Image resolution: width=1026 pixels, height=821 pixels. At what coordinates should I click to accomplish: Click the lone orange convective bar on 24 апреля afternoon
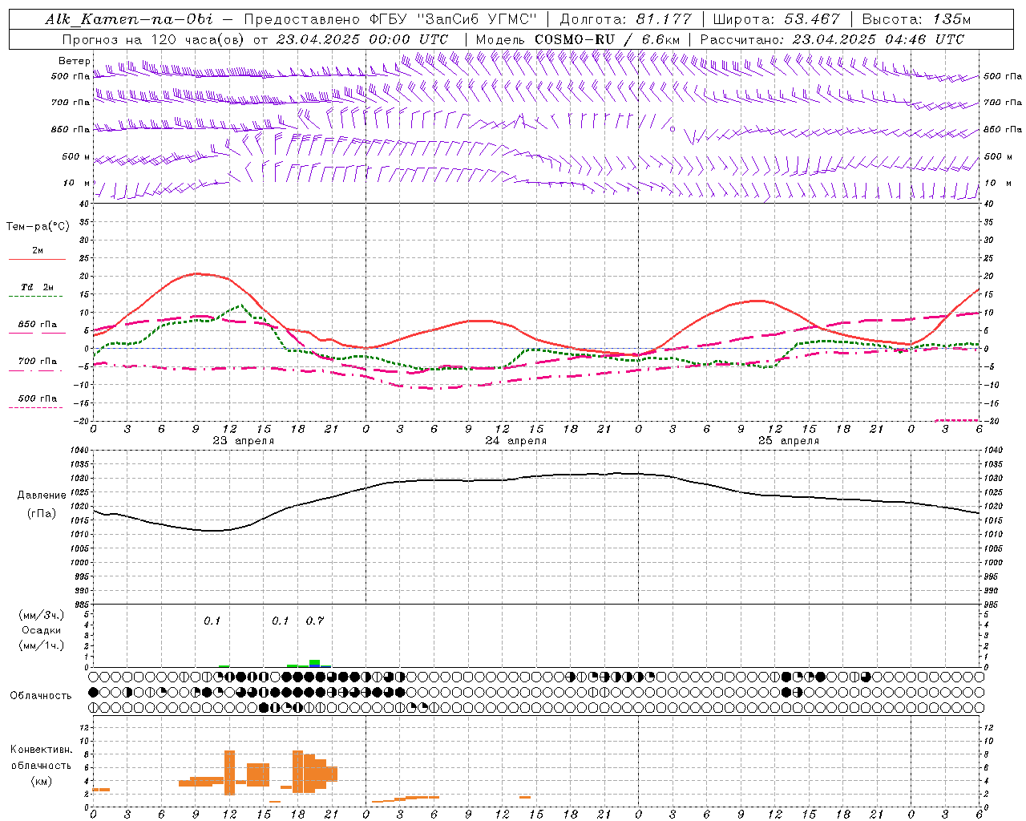(525, 797)
